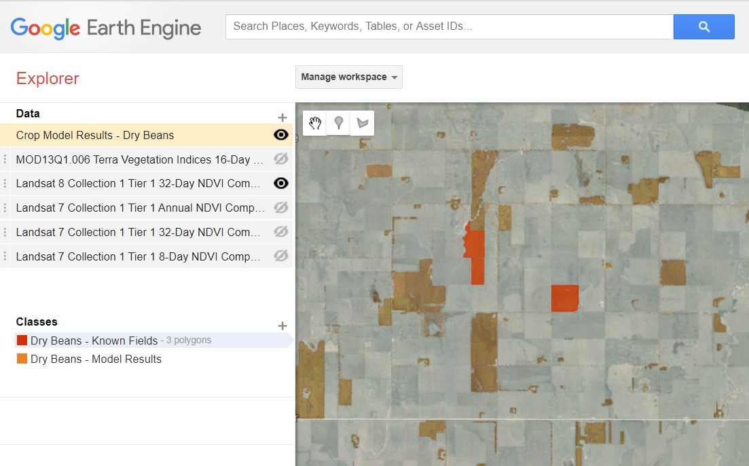The height and width of the screenshot is (466, 749).
Task: Click red Known Fields color swatch
Action: (x=22, y=341)
